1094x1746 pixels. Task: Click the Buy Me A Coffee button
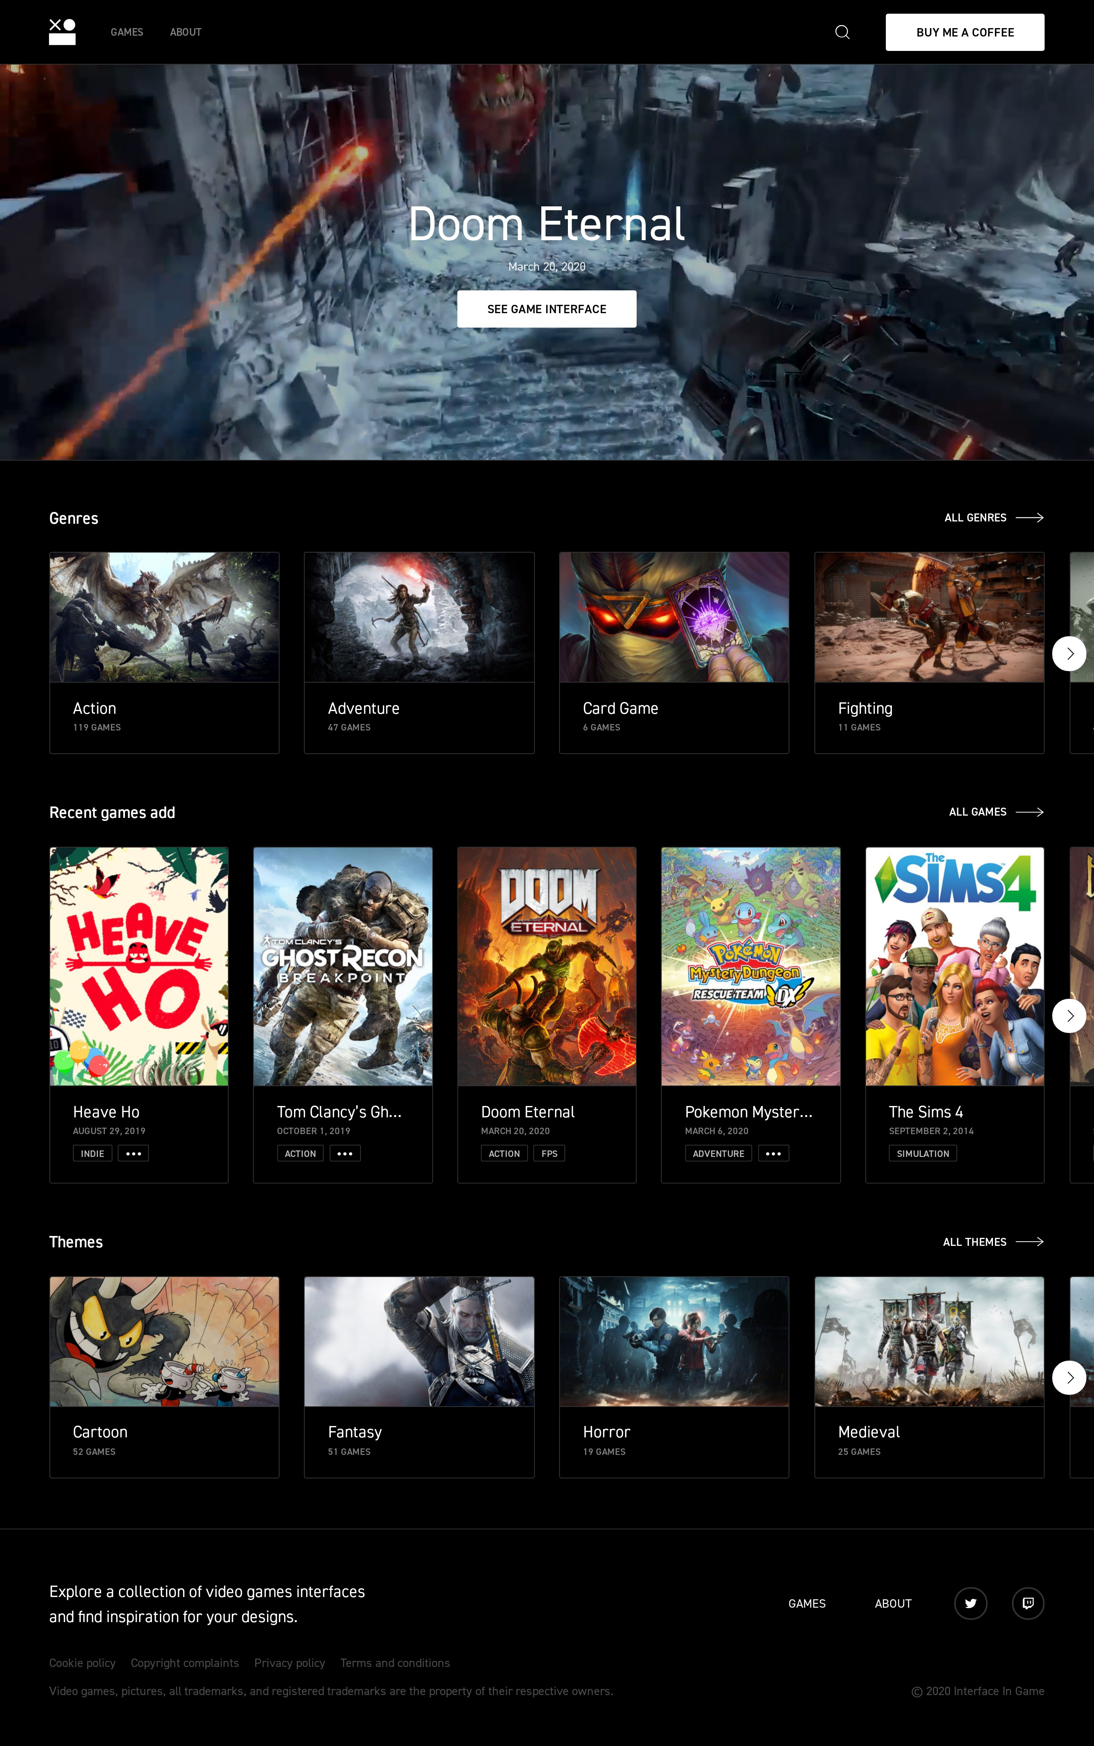click(964, 32)
